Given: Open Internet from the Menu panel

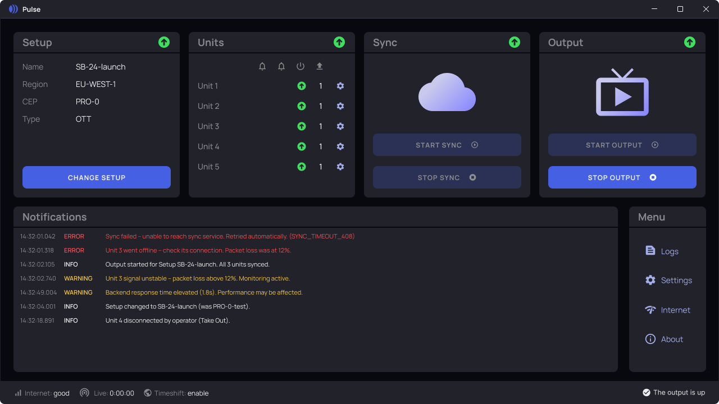Looking at the screenshot, I should click(x=668, y=310).
